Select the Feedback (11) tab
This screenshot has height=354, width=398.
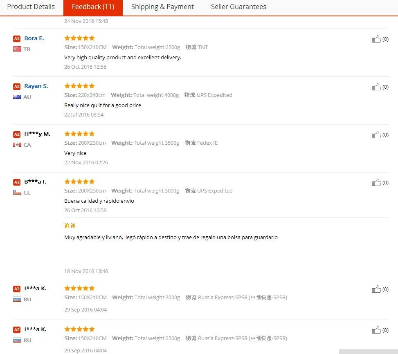pyautogui.click(x=93, y=7)
